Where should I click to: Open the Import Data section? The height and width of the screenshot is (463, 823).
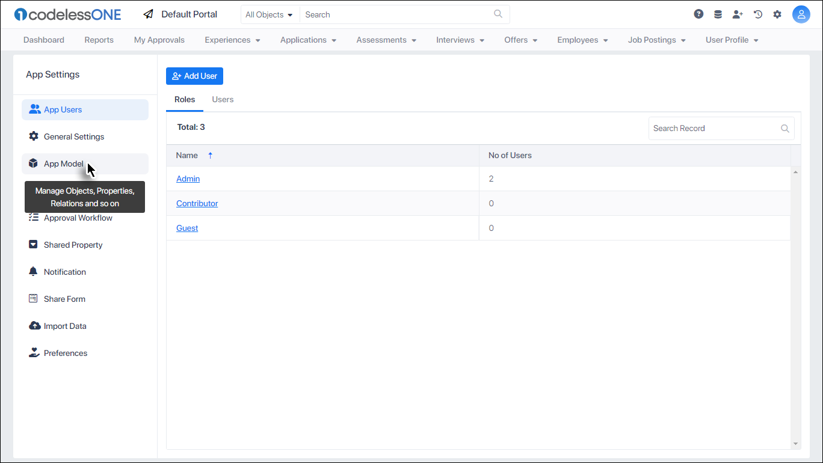(x=63, y=325)
